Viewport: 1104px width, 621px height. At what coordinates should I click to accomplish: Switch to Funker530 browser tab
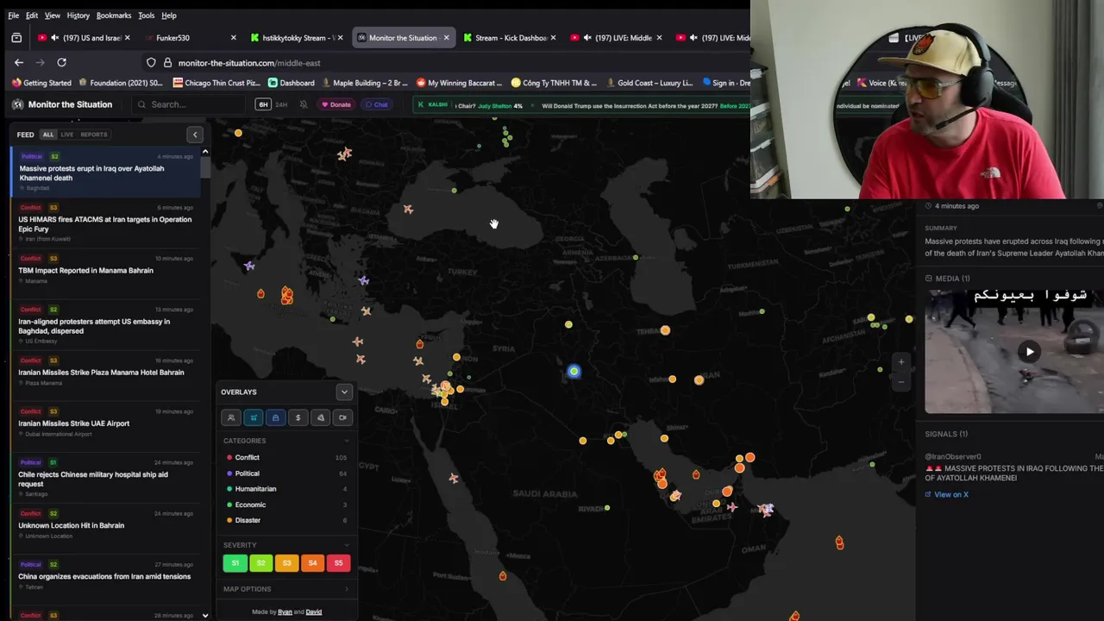click(x=188, y=38)
